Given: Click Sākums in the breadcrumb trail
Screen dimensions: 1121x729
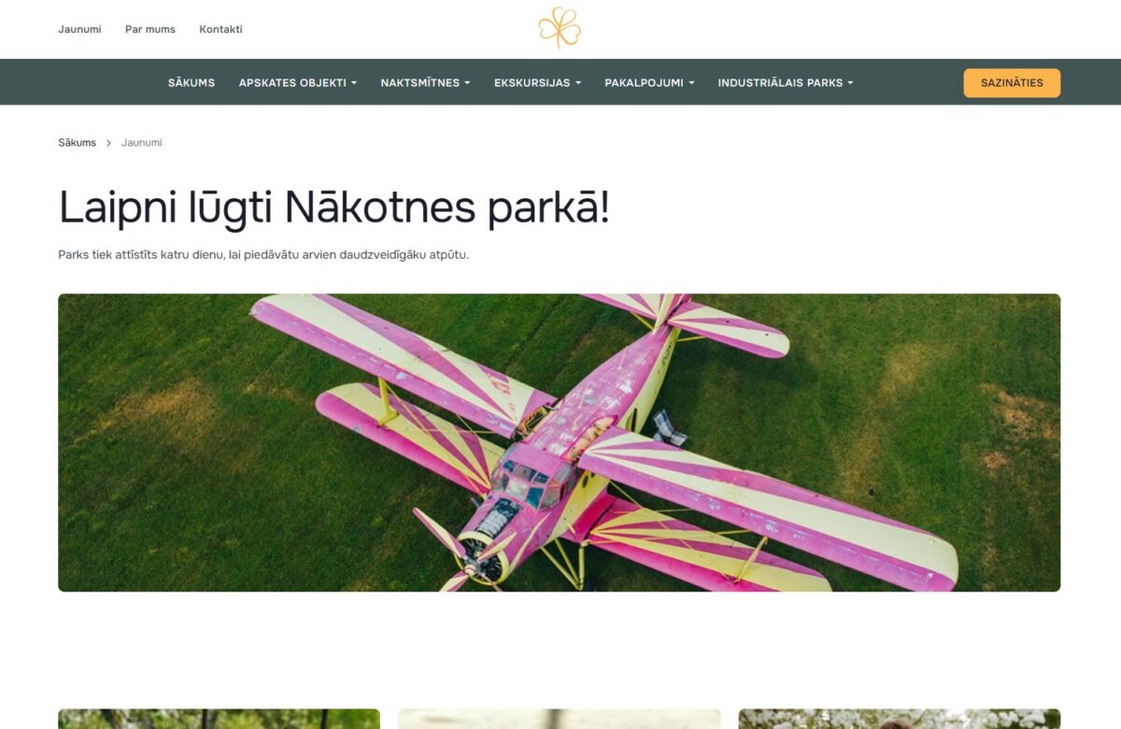Looking at the screenshot, I should [x=77, y=142].
